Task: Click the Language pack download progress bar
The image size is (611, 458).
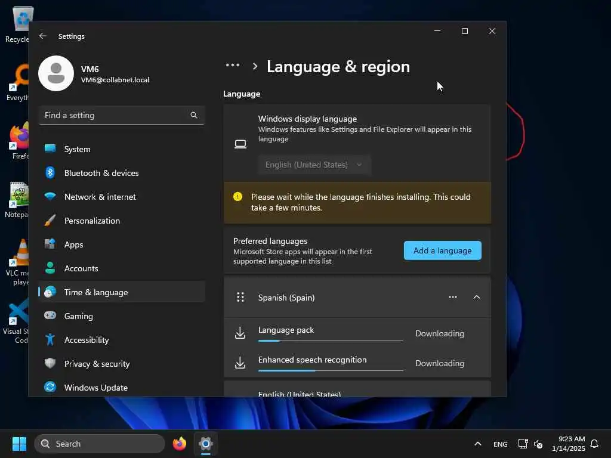Action: 331,341
